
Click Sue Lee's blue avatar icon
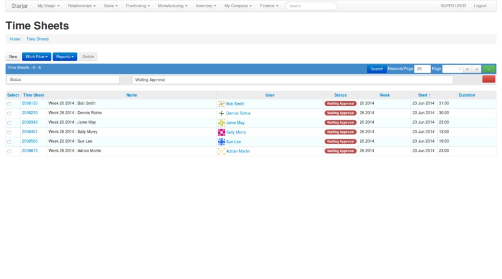pos(221,142)
